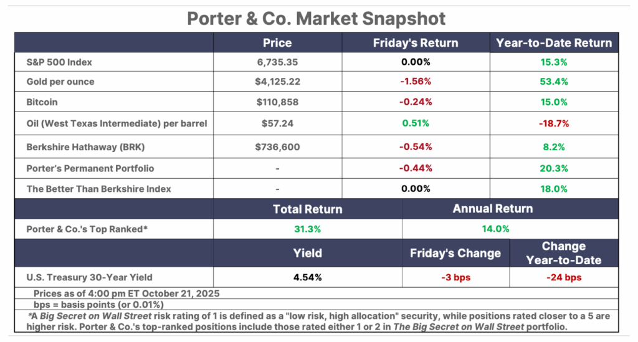The image size is (638, 342).
Task: Select the 4.54% yield value
Action: 307,277
